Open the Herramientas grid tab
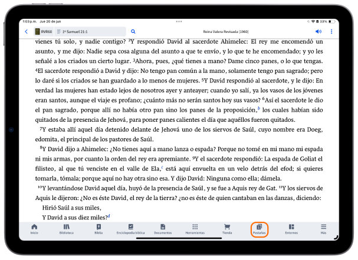The image size is (358, 260). 195,229
